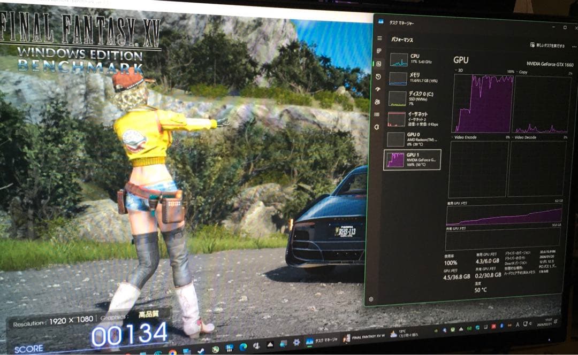This screenshot has height=355, width=578.
Task: Select the GPU 0 AMD Radeon entry
Action: (x=413, y=139)
